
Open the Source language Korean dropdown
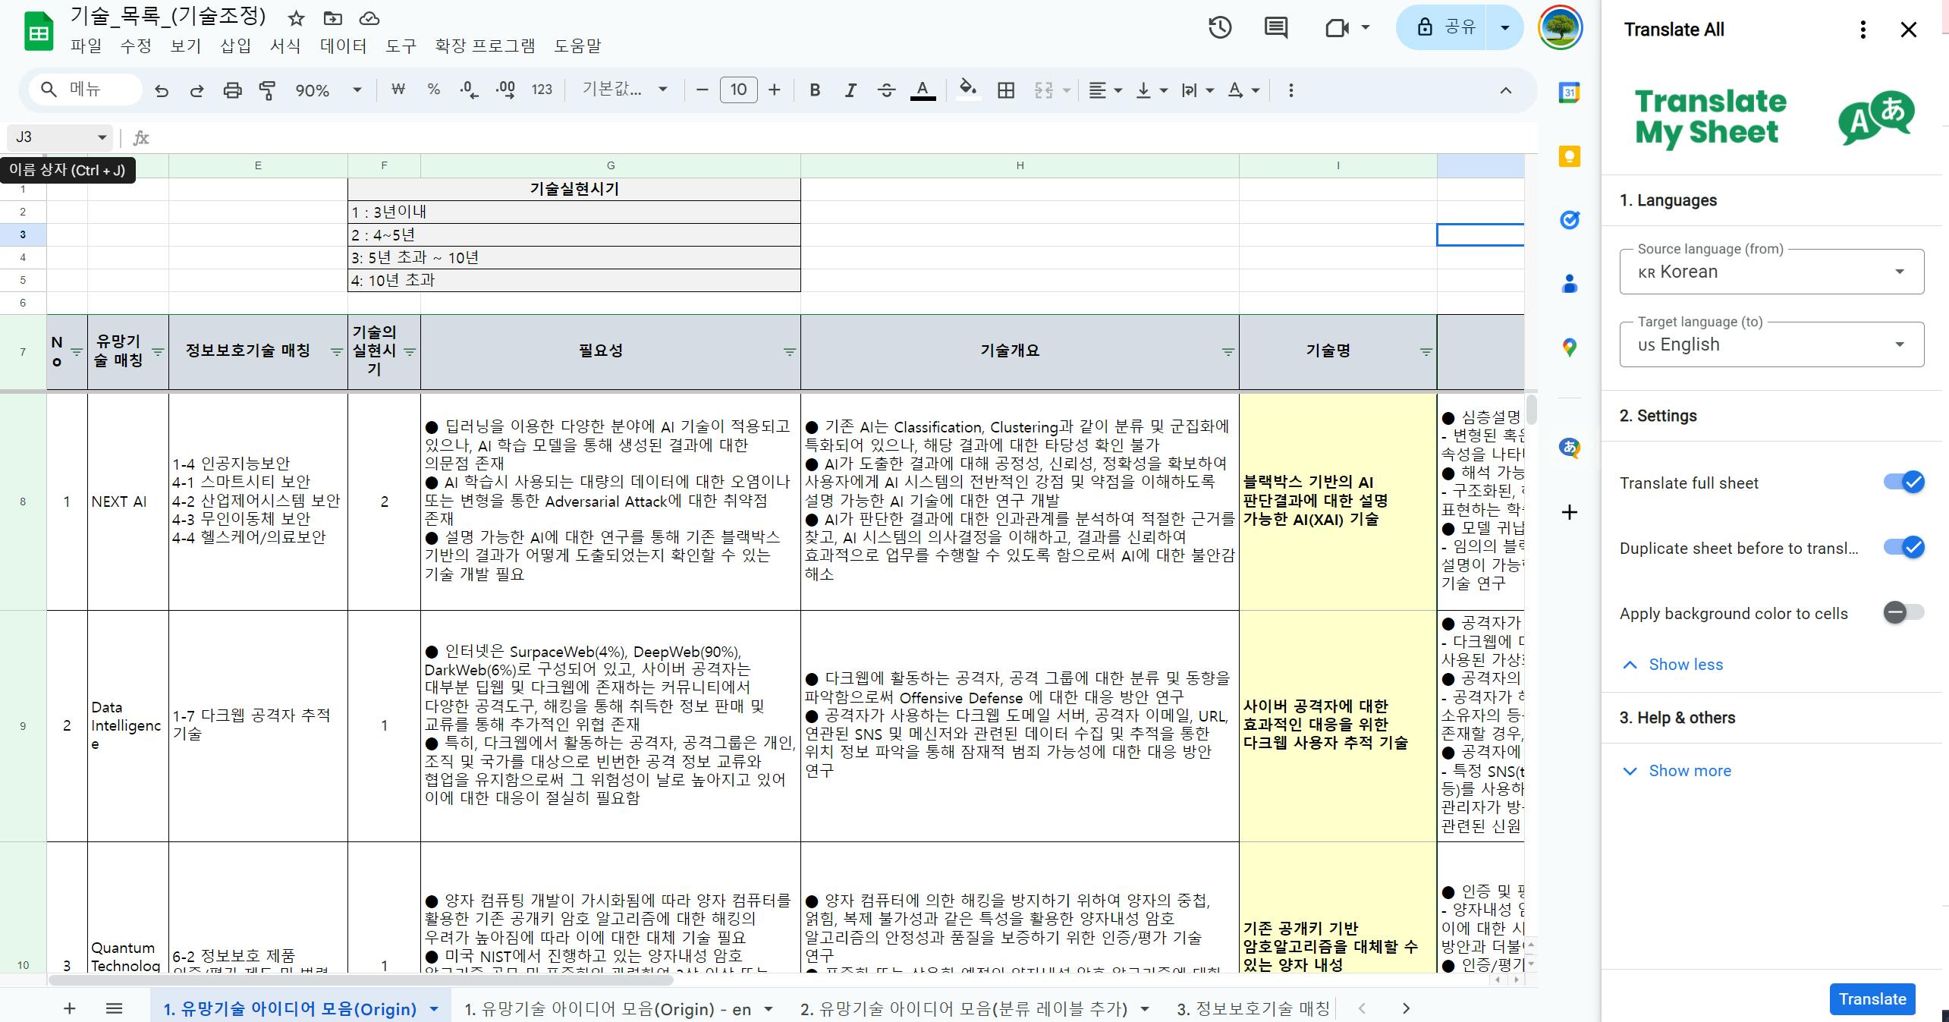[1771, 272]
